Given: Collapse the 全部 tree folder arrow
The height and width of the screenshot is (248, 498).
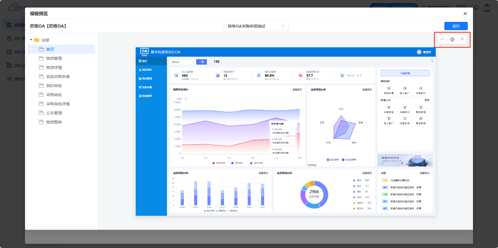Looking at the screenshot, I should [31, 40].
